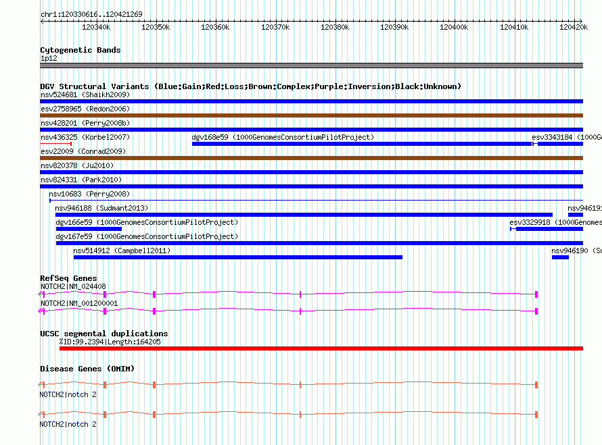Click the red segmental duplication bar
Screen dimensions: 602x445
coord(321,348)
